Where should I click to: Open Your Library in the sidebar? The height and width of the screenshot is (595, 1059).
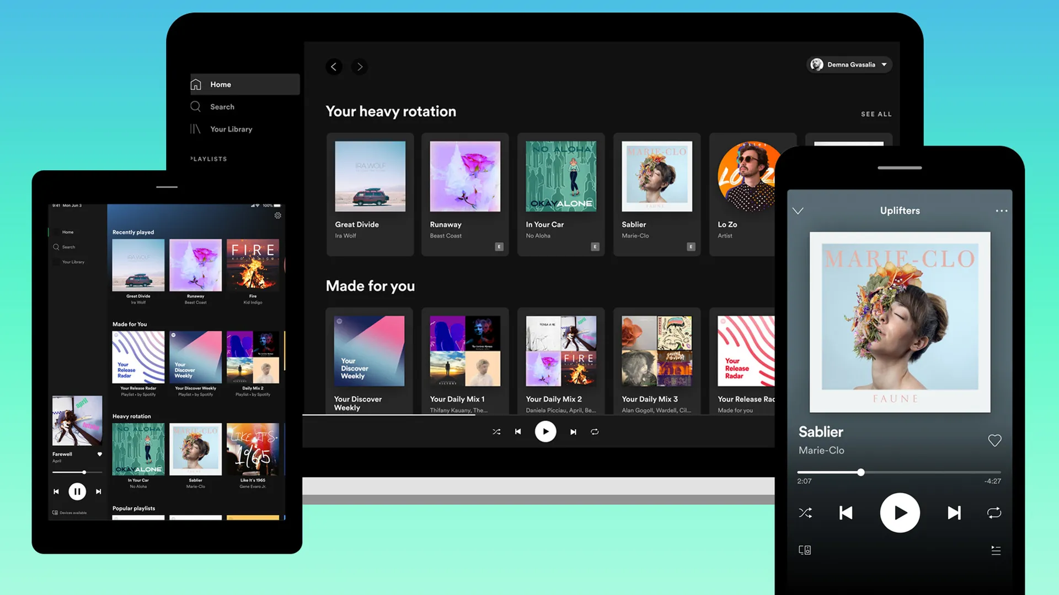(x=231, y=129)
